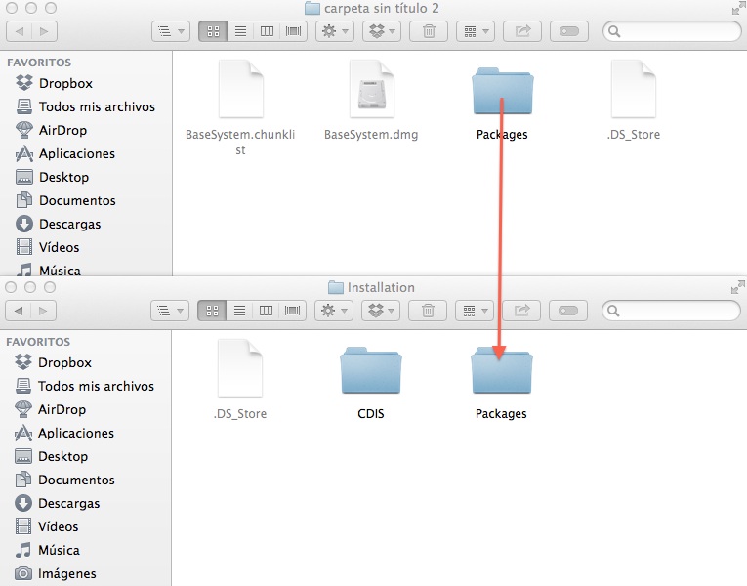
Task: Switch top window to icon view
Action: (213, 31)
